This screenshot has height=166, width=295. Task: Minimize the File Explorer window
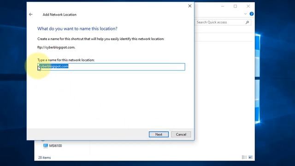click(223, 6)
